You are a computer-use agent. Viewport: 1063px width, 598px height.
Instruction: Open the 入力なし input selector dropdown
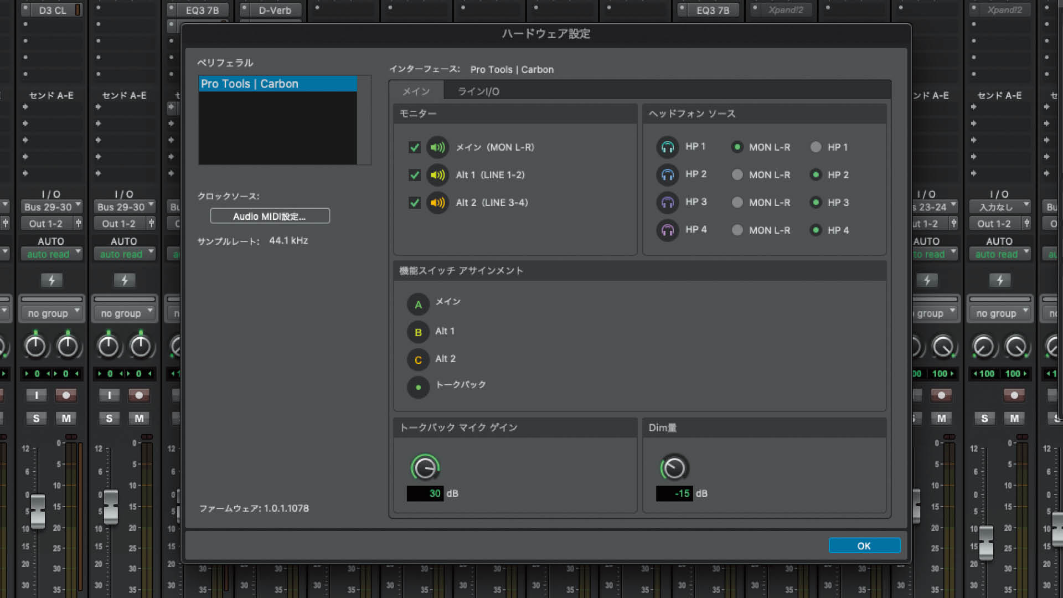pos(1000,207)
